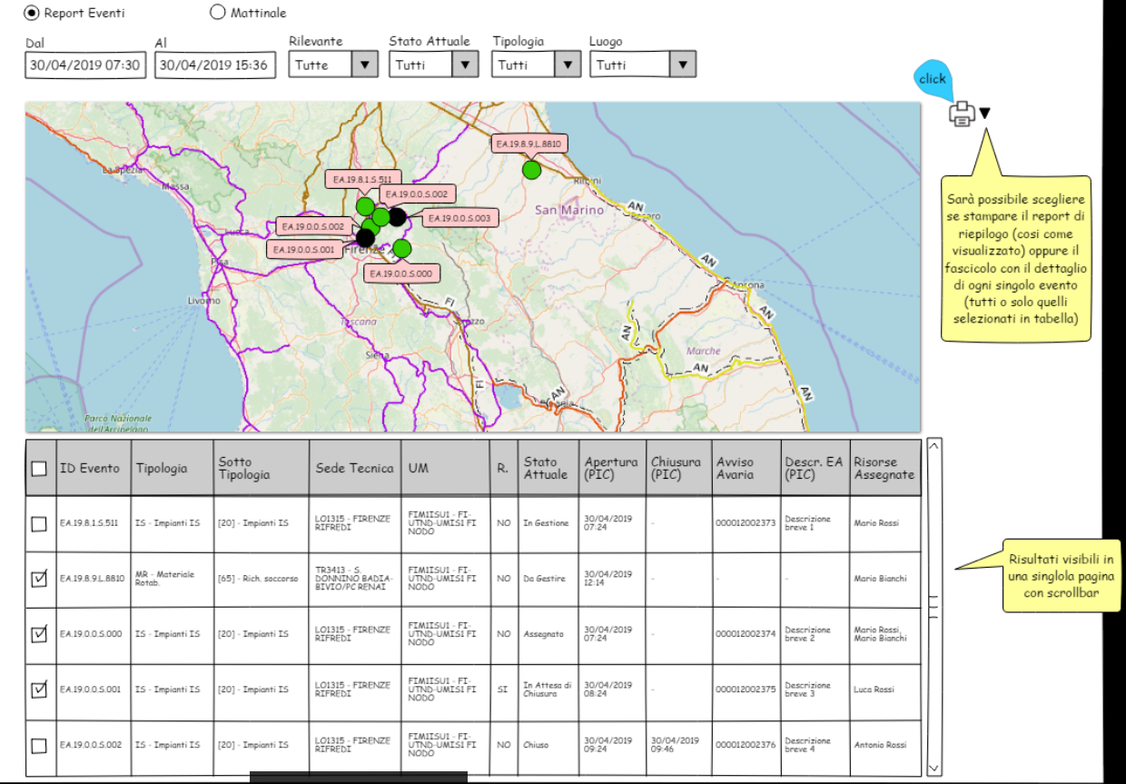The height and width of the screenshot is (784, 1126).
Task: Click green marker above EA.19.0.0.S.000 label
Action: 402,248
